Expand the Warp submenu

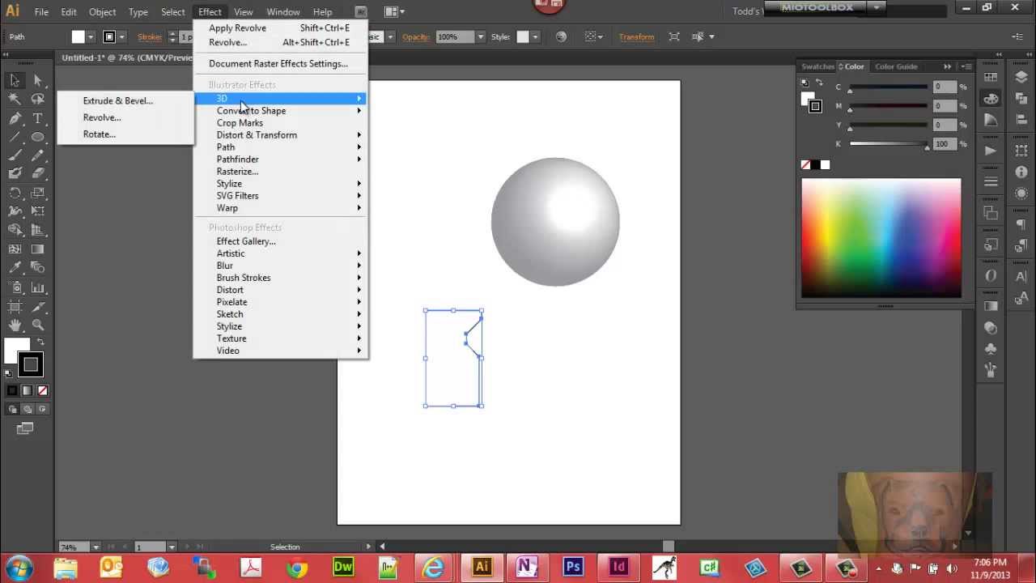(280, 208)
